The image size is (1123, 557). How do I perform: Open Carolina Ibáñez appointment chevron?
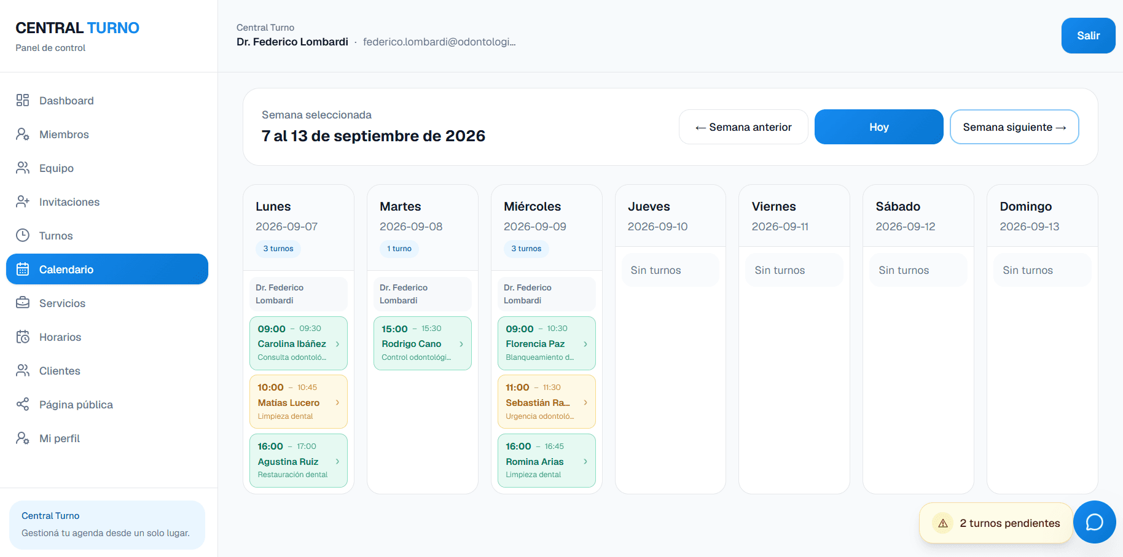pos(337,344)
